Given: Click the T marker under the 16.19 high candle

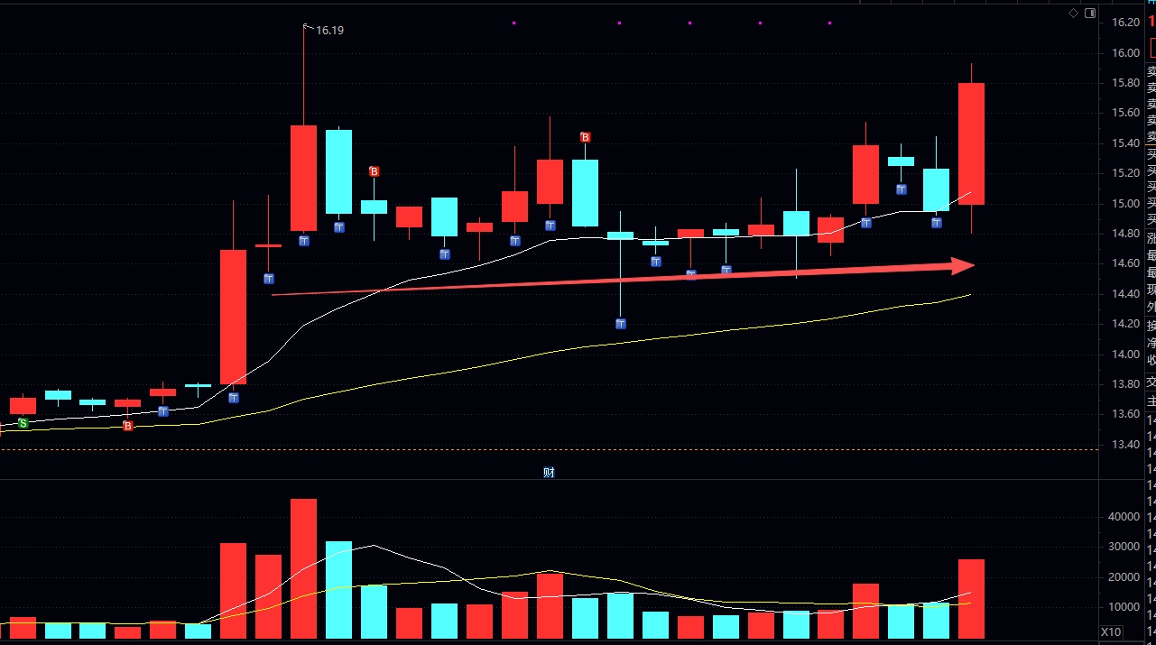Looking at the screenshot, I should pos(304,241).
